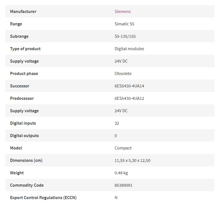The width and height of the screenshot is (221, 207).
Task: Click the Export Control Regulations (ECCN) label
Action: pyautogui.click(x=43, y=198)
